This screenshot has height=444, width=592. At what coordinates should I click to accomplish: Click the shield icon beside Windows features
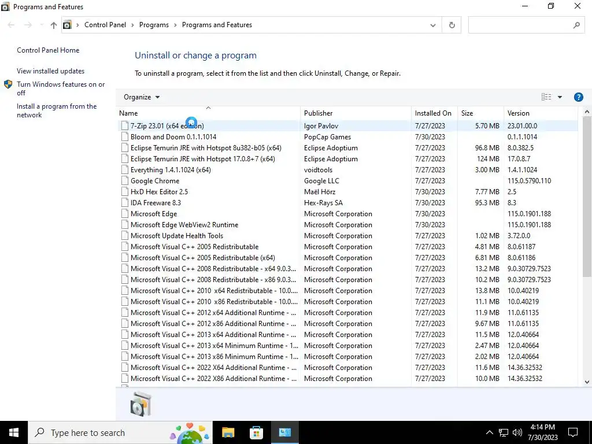point(8,84)
